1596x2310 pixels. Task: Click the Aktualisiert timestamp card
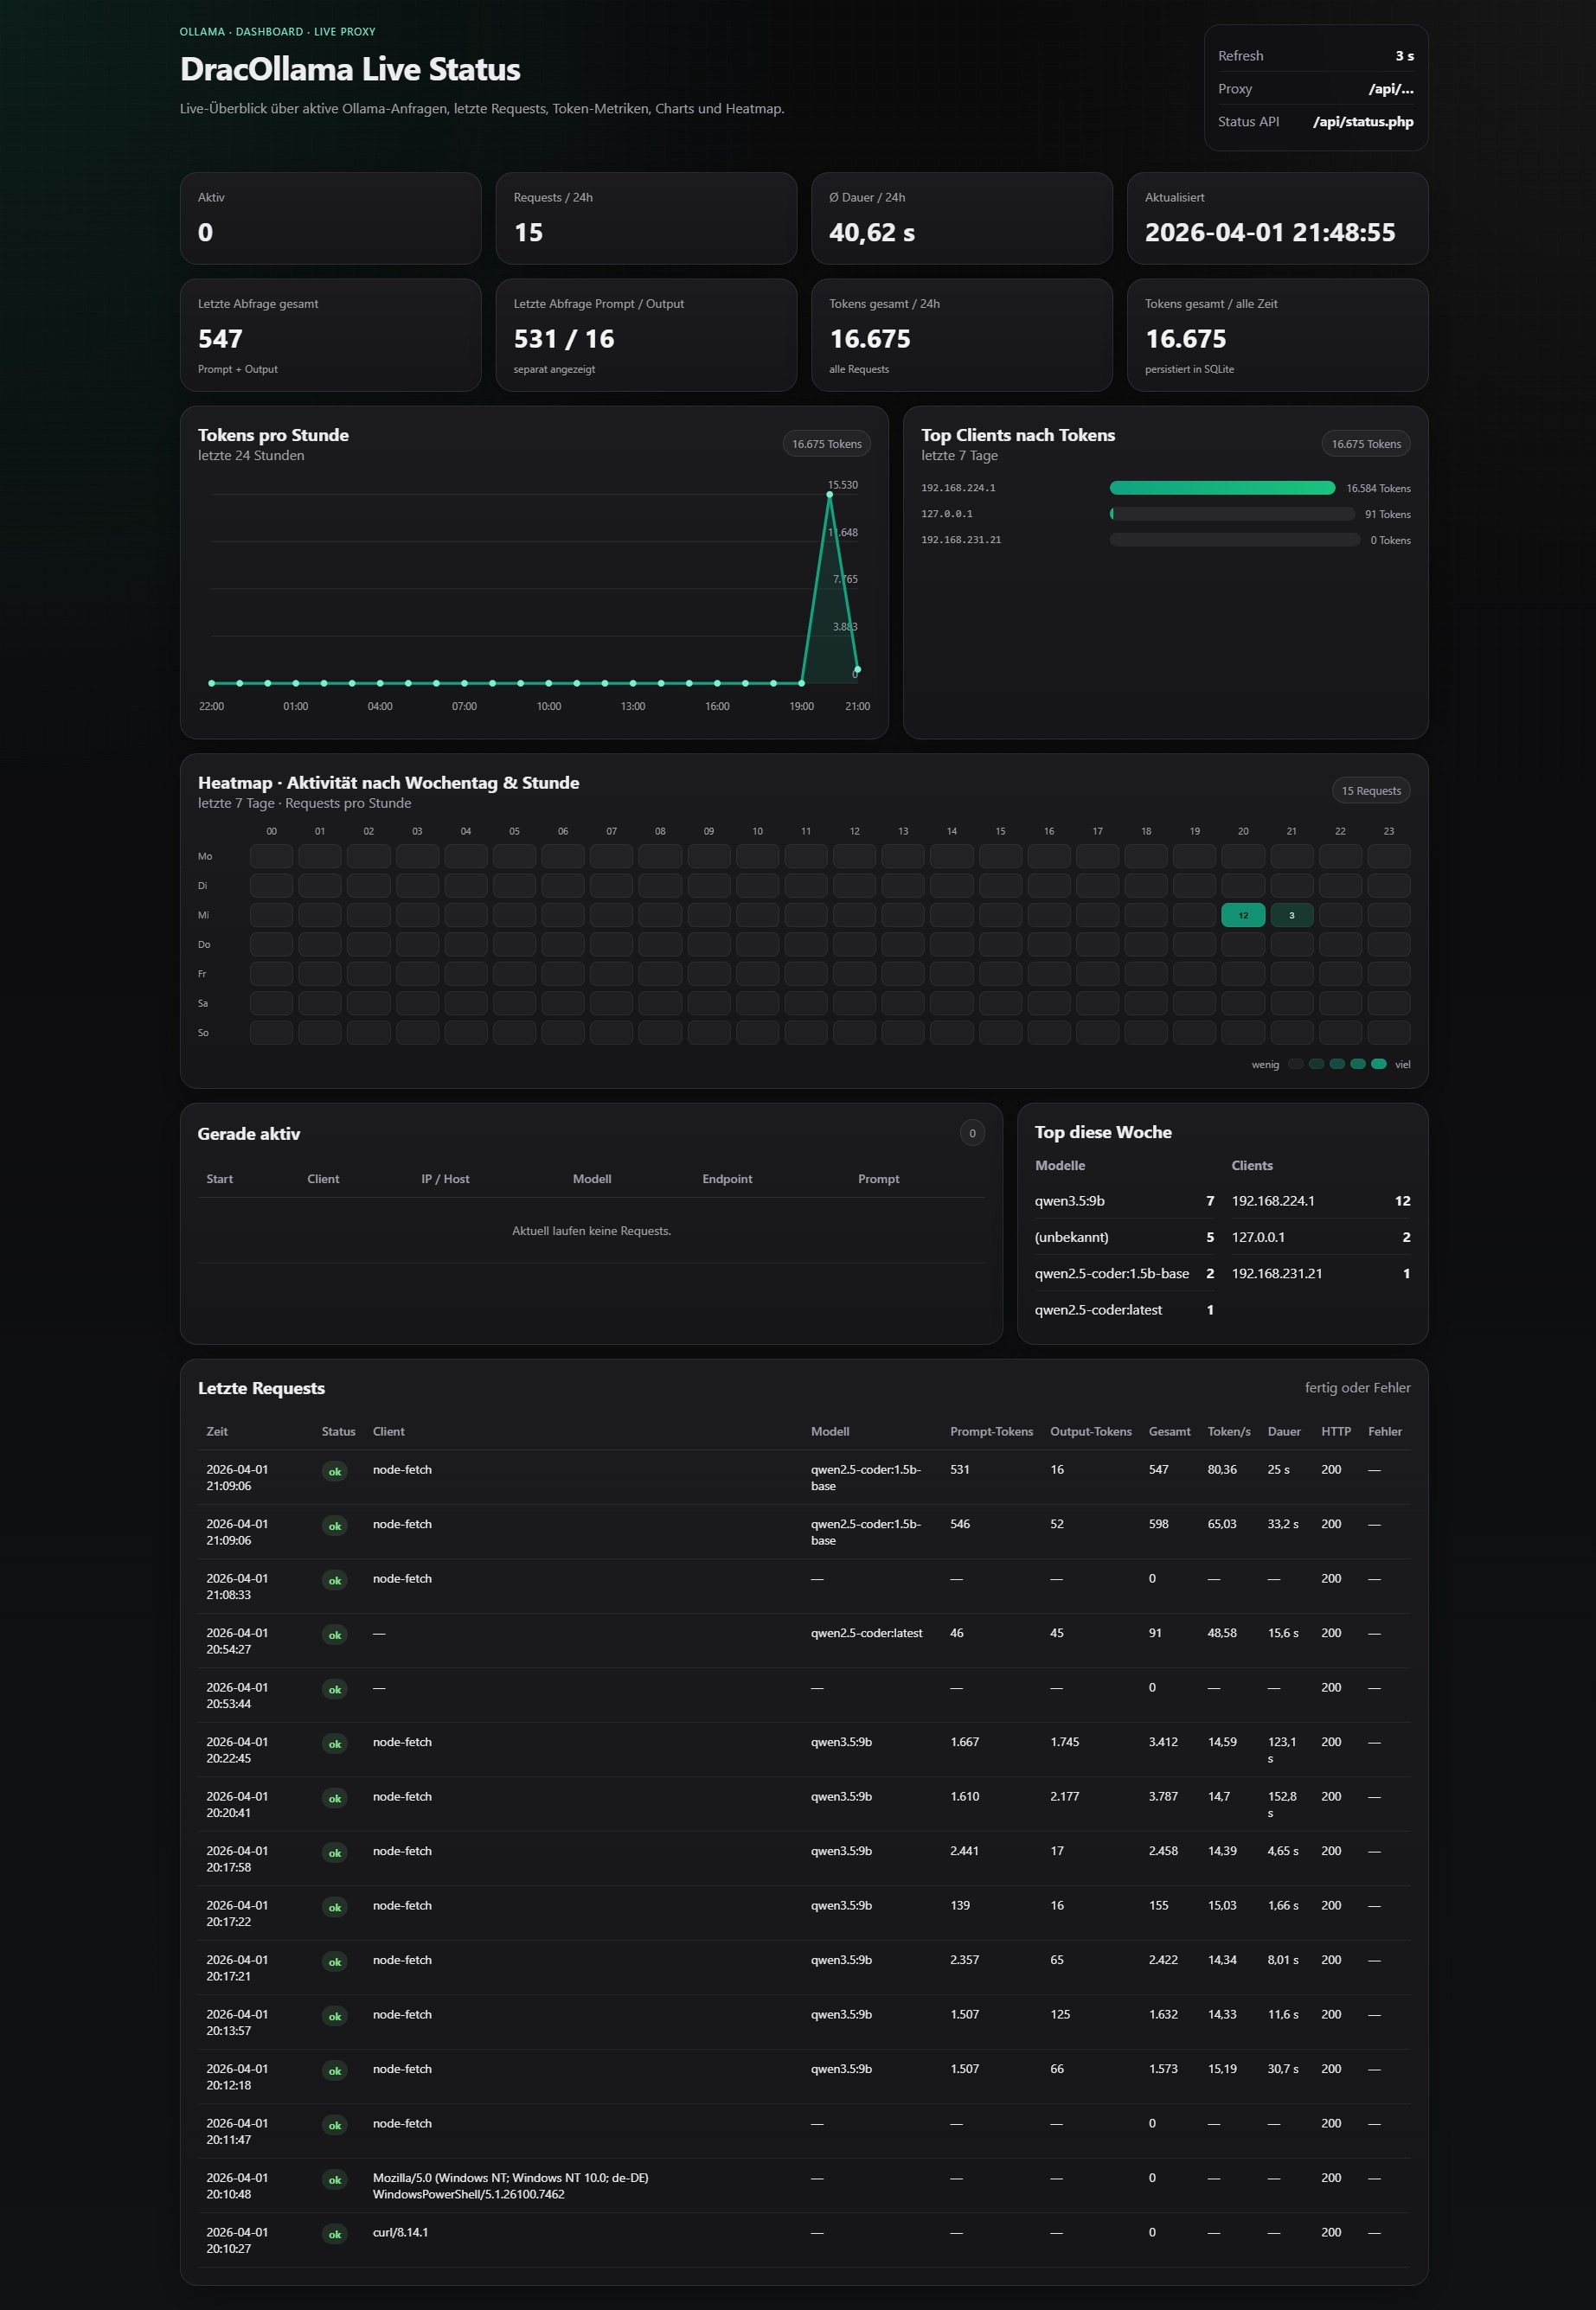pos(1276,218)
